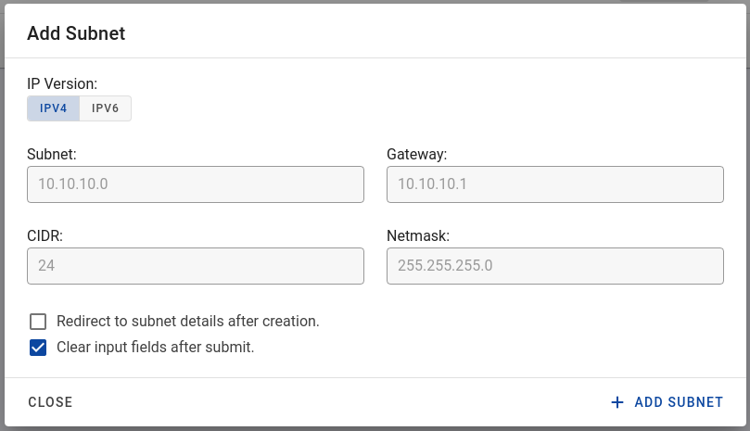This screenshot has width=750, height=431.
Task: Click the 'IP Version:' label
Action: pos(62,83)
